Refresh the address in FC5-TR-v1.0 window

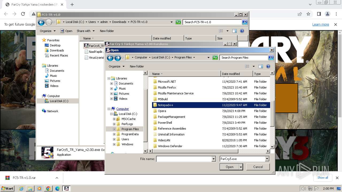point(178,22)
